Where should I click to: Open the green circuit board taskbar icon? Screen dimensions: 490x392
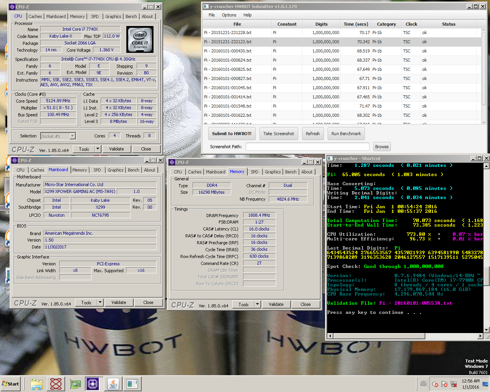pos(75,384)
